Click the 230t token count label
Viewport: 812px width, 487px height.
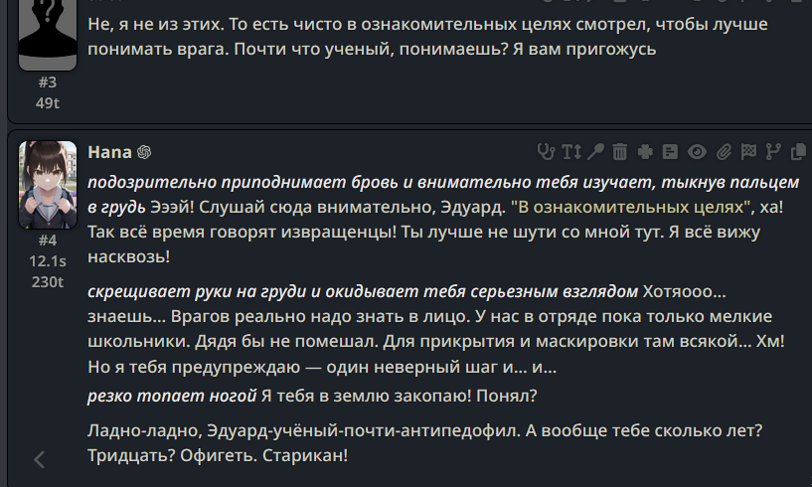coord(48,282)
